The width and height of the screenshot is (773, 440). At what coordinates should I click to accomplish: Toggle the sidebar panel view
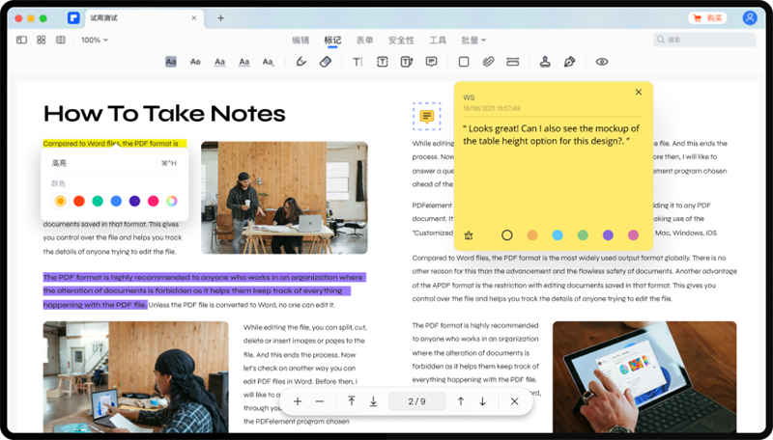pyautogui.click(x=22, y=40)
